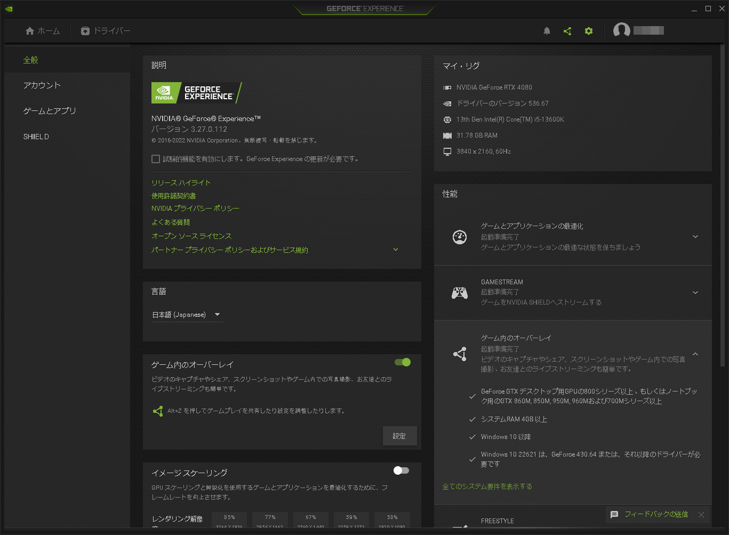Check the 試験的機能を有効にします checkbox
This screenshot has height=535, width=729.
coord(155,158)
